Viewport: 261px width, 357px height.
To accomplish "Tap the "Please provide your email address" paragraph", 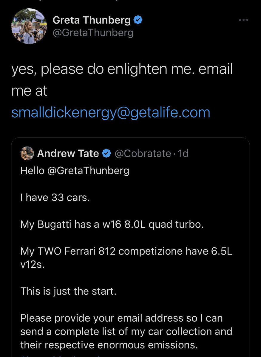I will pyautogui.click(x=126, y=331).
